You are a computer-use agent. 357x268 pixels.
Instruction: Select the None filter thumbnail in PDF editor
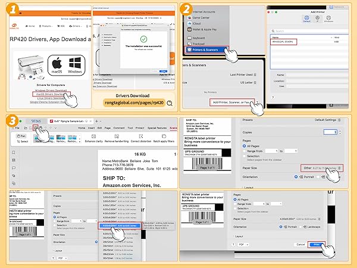(x=39, y=138)
